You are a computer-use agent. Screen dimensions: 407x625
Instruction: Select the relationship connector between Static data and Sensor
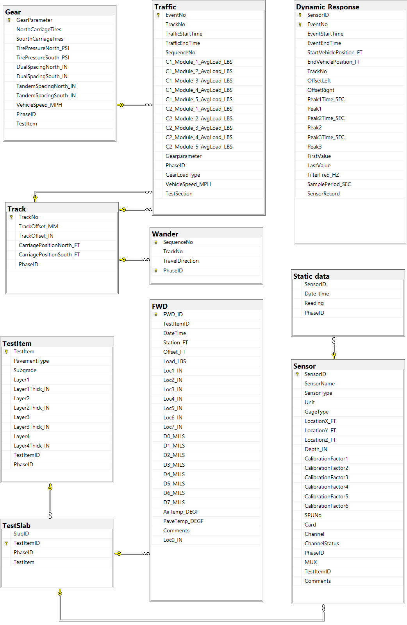click(334, 348)
